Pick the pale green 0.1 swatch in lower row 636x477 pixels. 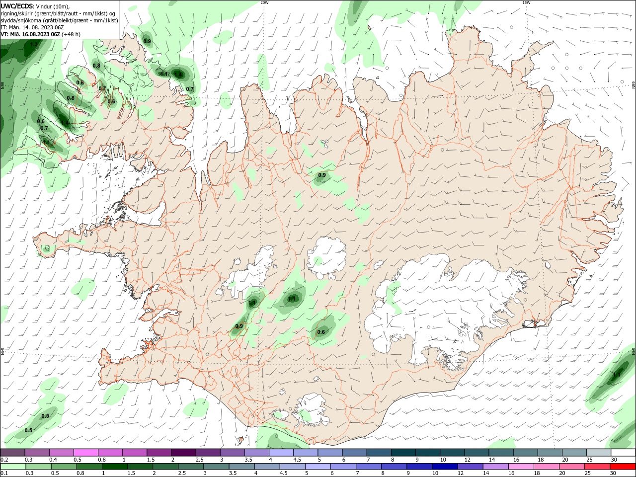13,467
